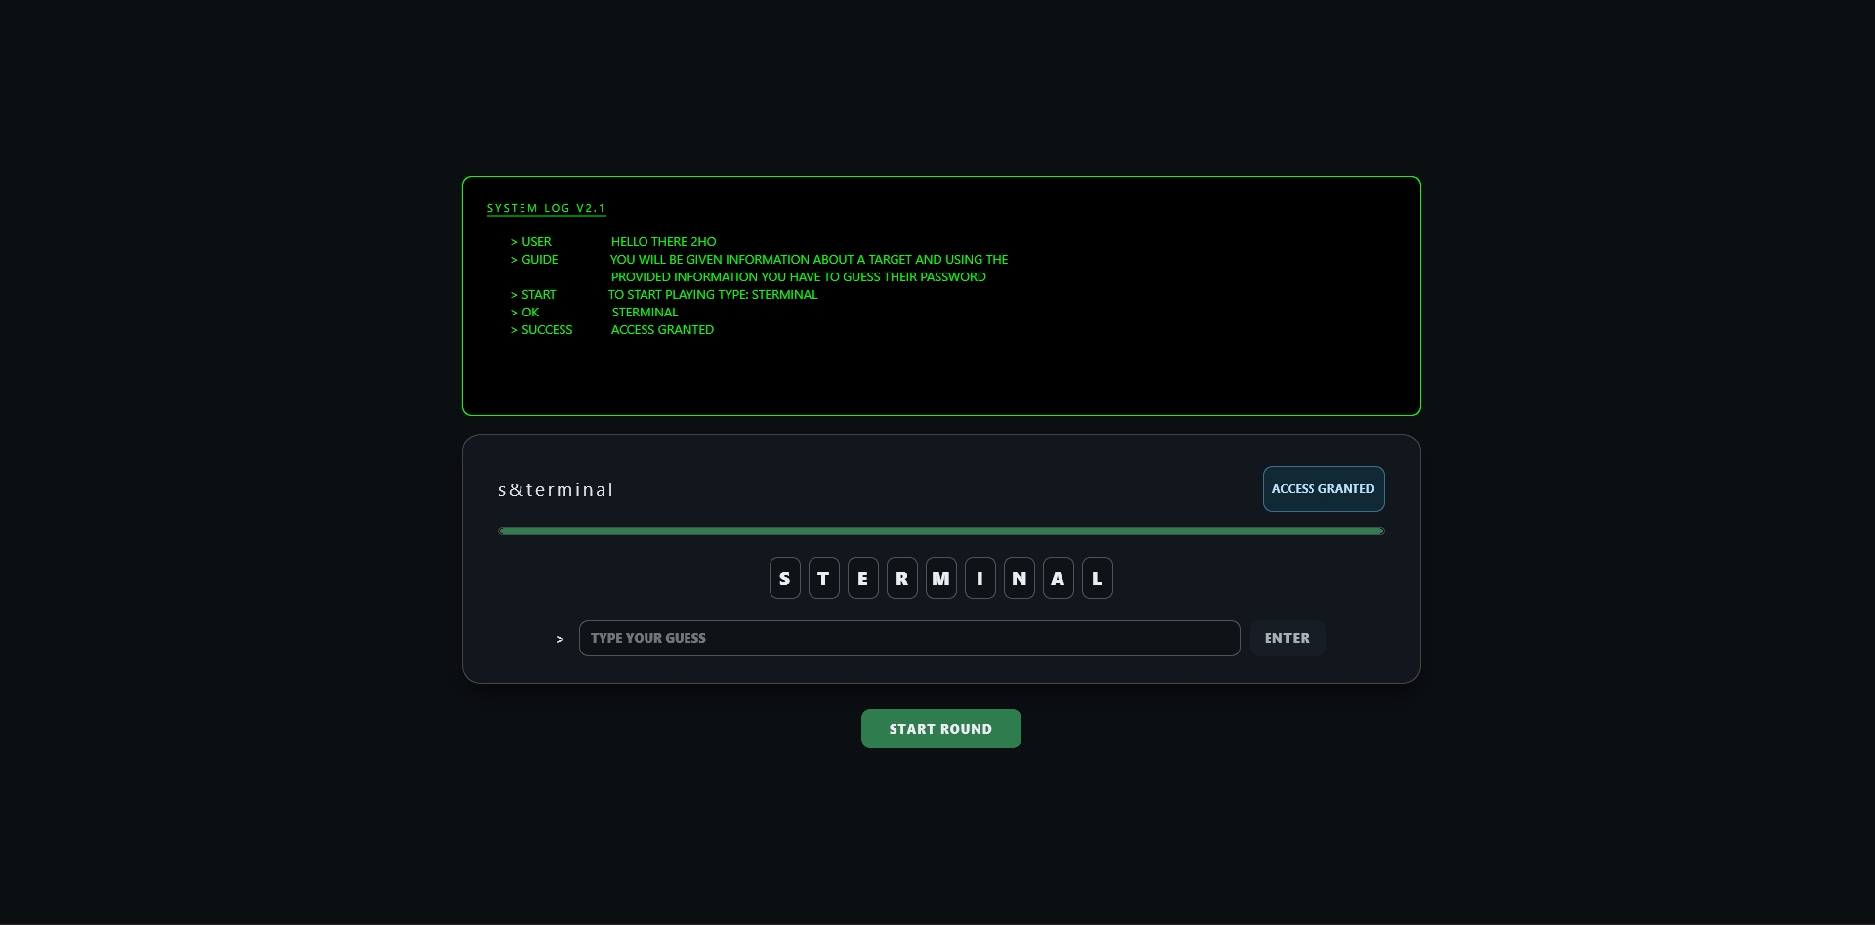Select the letter tile R
Image resolution: width=1875 pixels, height=925 pixels.
click(x=901, y=578)
